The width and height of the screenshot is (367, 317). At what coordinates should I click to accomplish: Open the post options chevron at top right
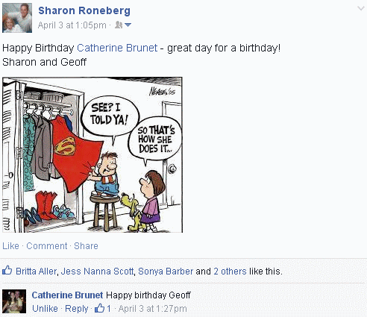(x=361, y=8)
